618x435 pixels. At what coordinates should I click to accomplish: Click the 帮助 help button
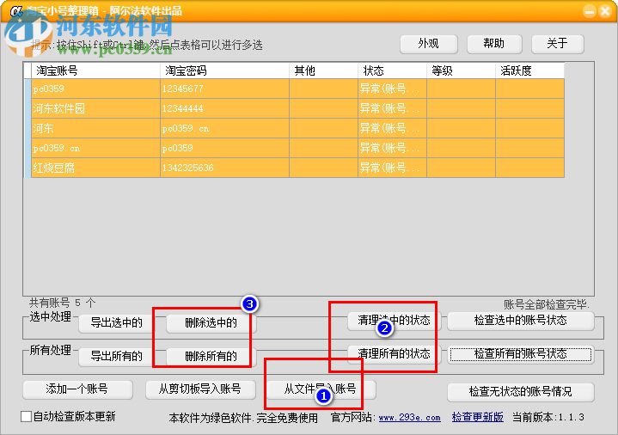(494, 44)
